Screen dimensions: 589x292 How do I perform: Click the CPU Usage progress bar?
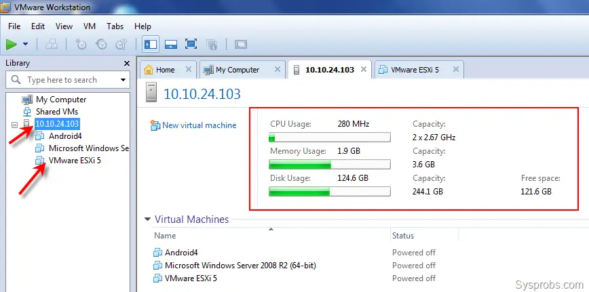[329, 137]
